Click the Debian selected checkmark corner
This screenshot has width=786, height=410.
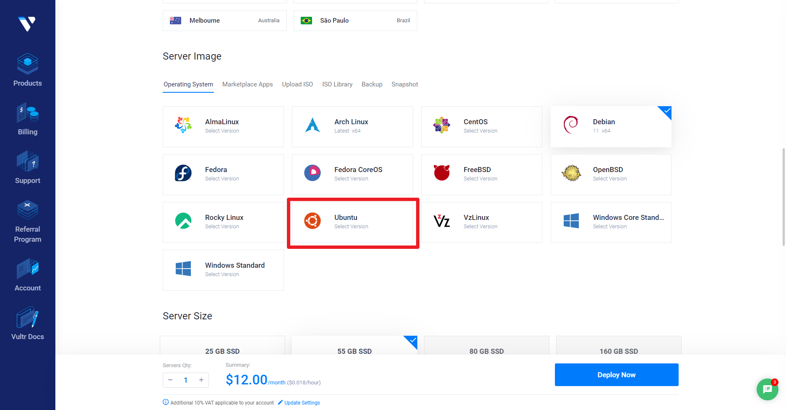[666, 111]
